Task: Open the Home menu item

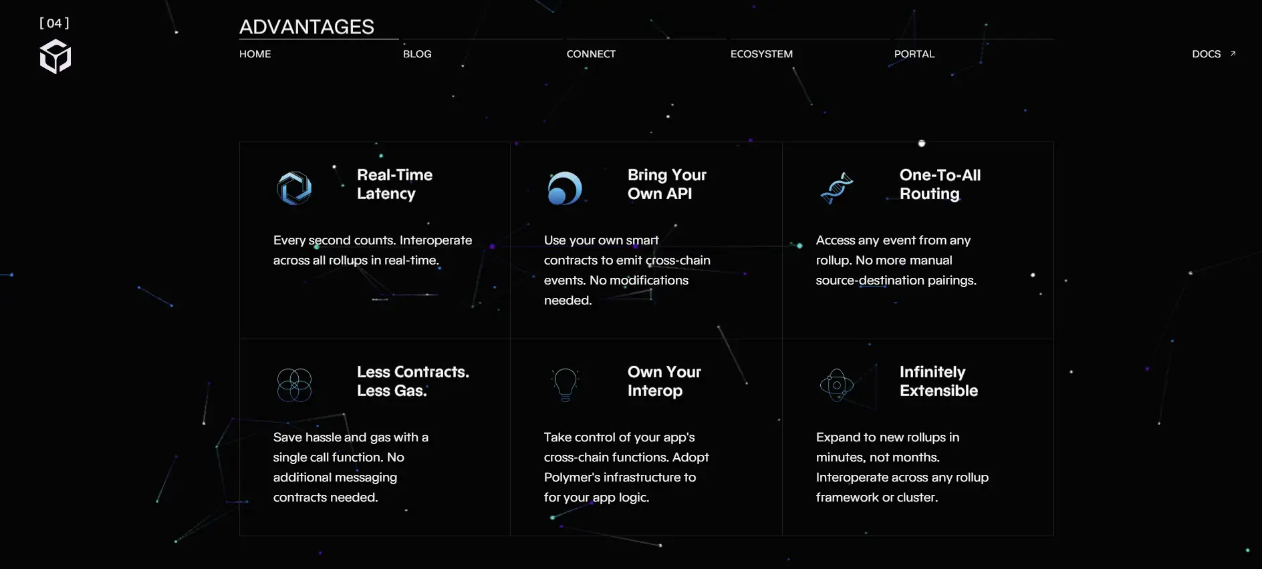Action: [x=255, y=54]
